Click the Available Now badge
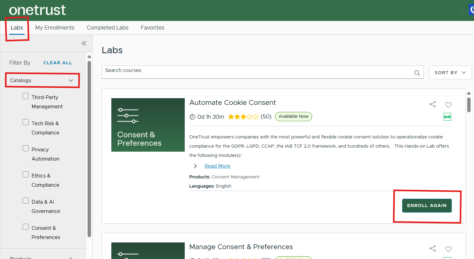Viewport: 474px width, 259px height. 294,117
